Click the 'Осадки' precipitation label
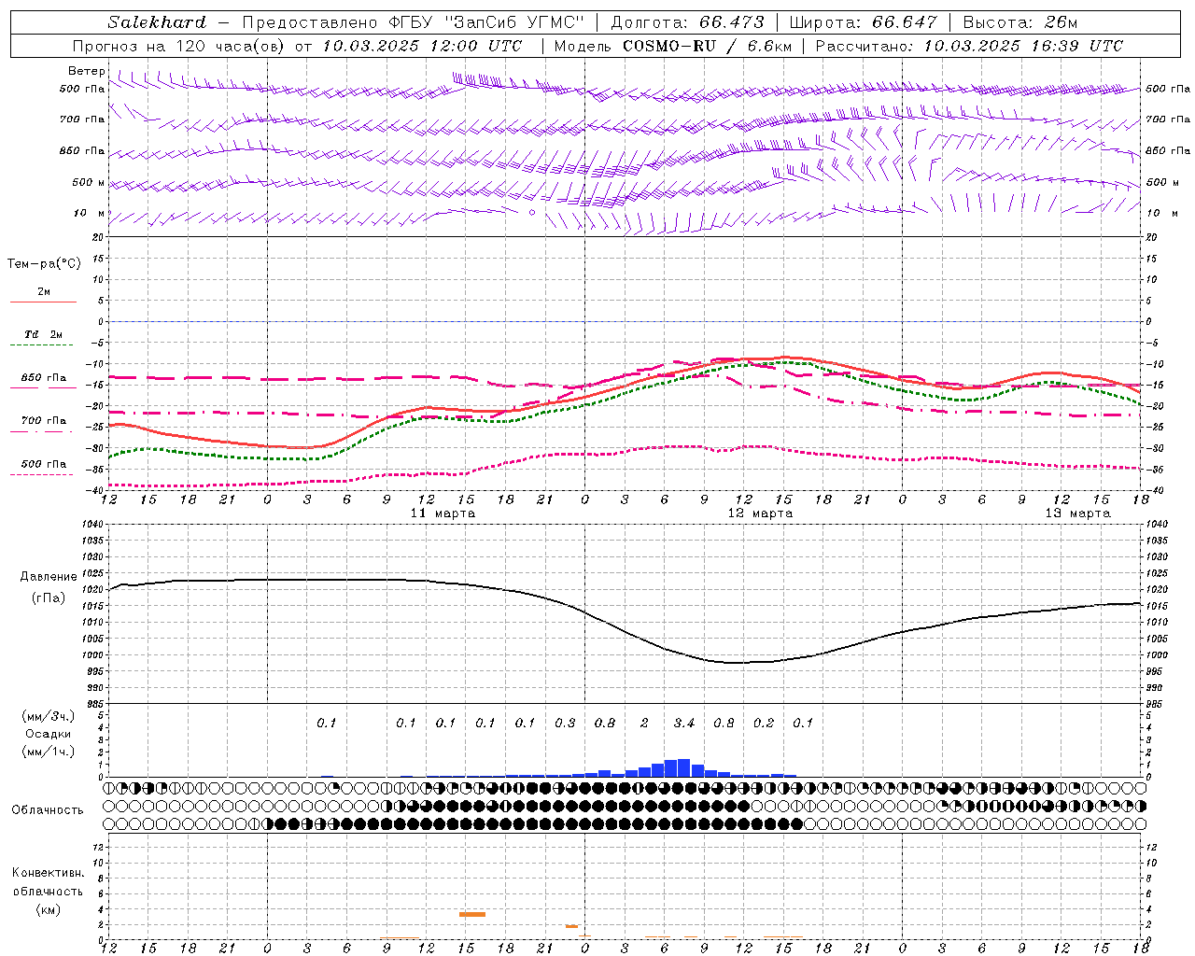This screenshot has width=1195, height=956. pyautogui.click(x=49, y=734)
